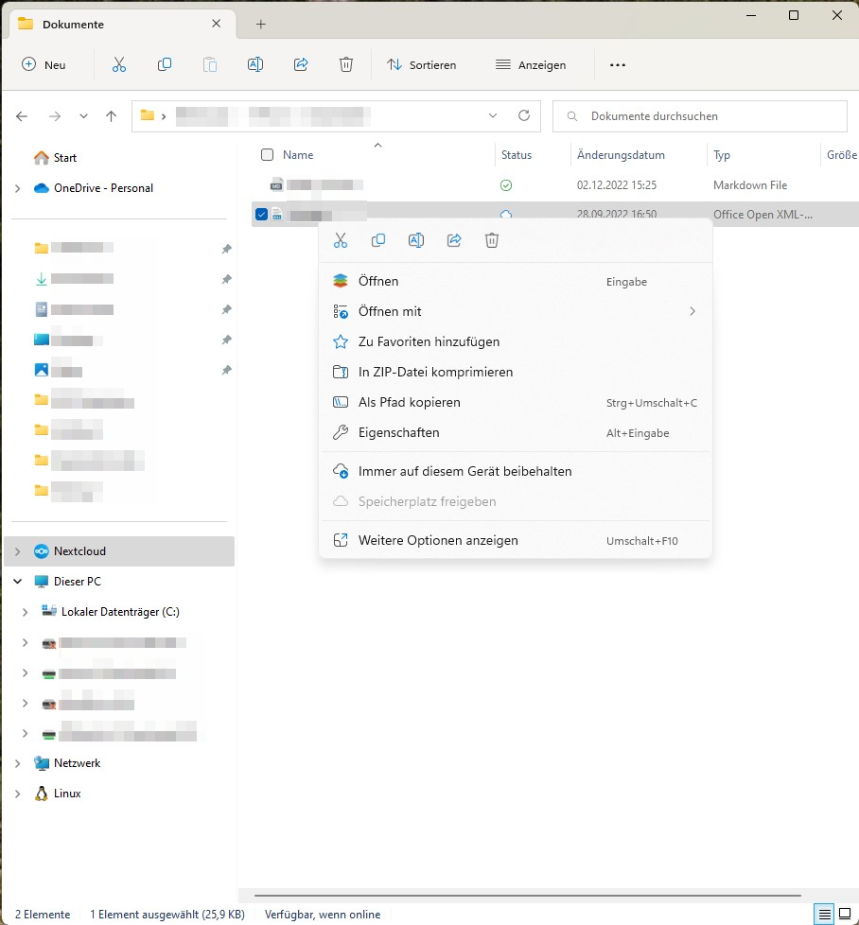
Task: Share the selected file via the toolbar icon
Action: tap(301, 64)
